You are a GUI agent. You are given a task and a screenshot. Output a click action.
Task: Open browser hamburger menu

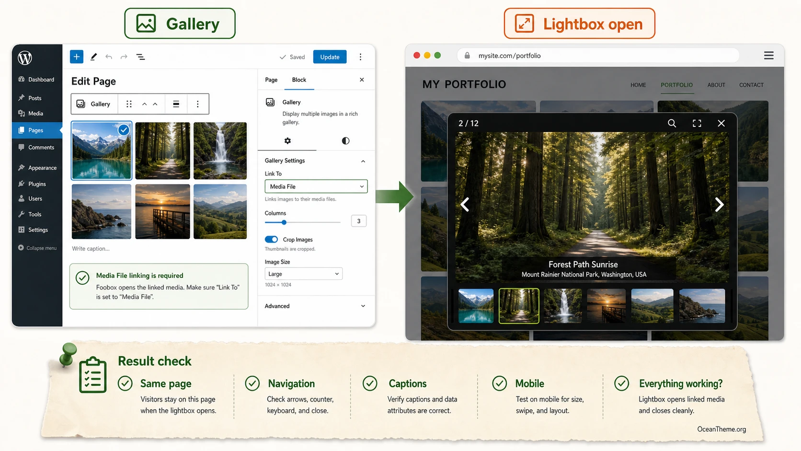click(768, 56)
